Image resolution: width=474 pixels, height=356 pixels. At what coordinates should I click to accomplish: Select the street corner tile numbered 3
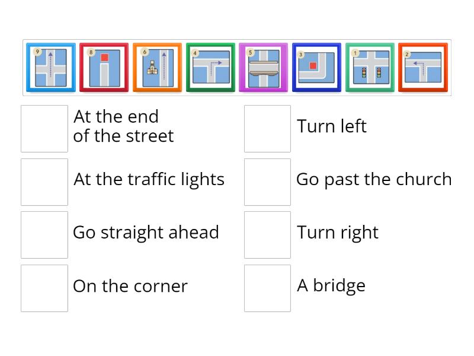pos(317,66)
